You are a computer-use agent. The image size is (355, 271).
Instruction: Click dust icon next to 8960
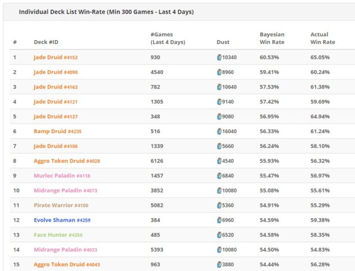219,72
